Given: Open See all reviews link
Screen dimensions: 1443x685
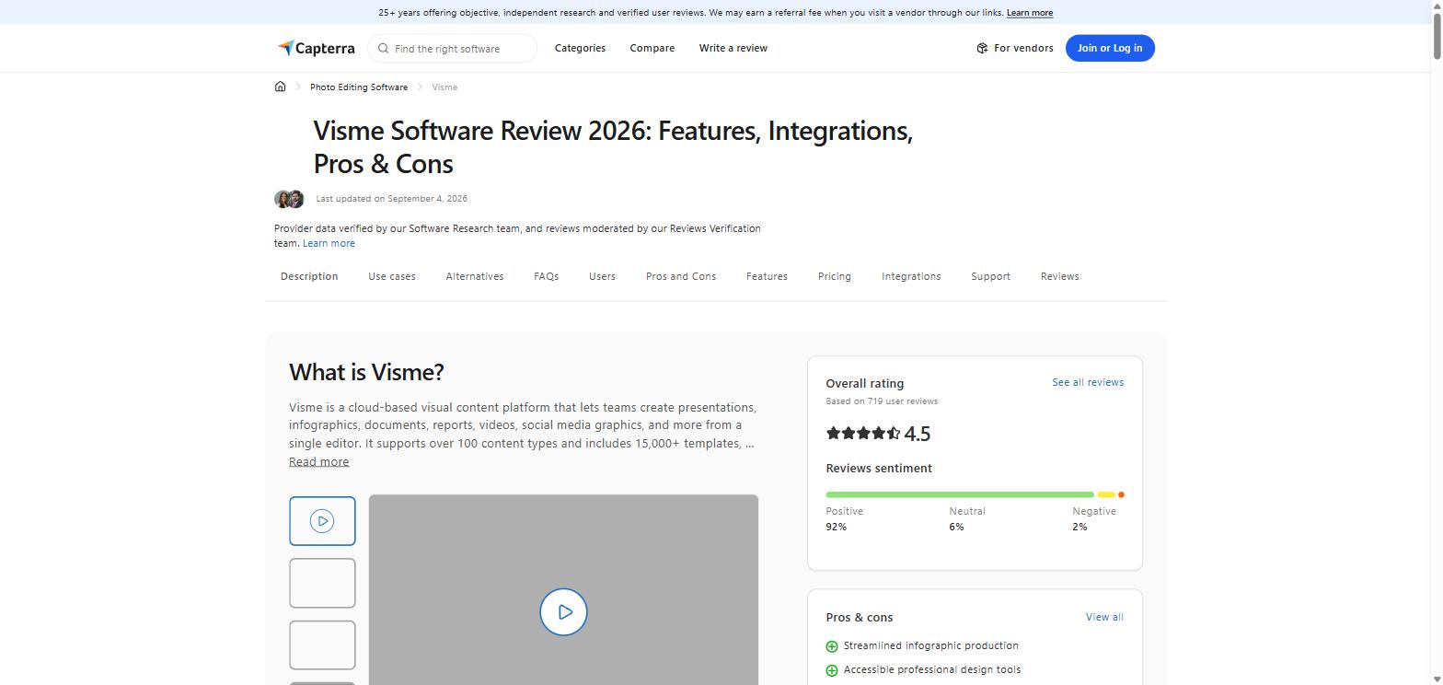Looking at the screenshot, I should click(x=1088, y=382).
